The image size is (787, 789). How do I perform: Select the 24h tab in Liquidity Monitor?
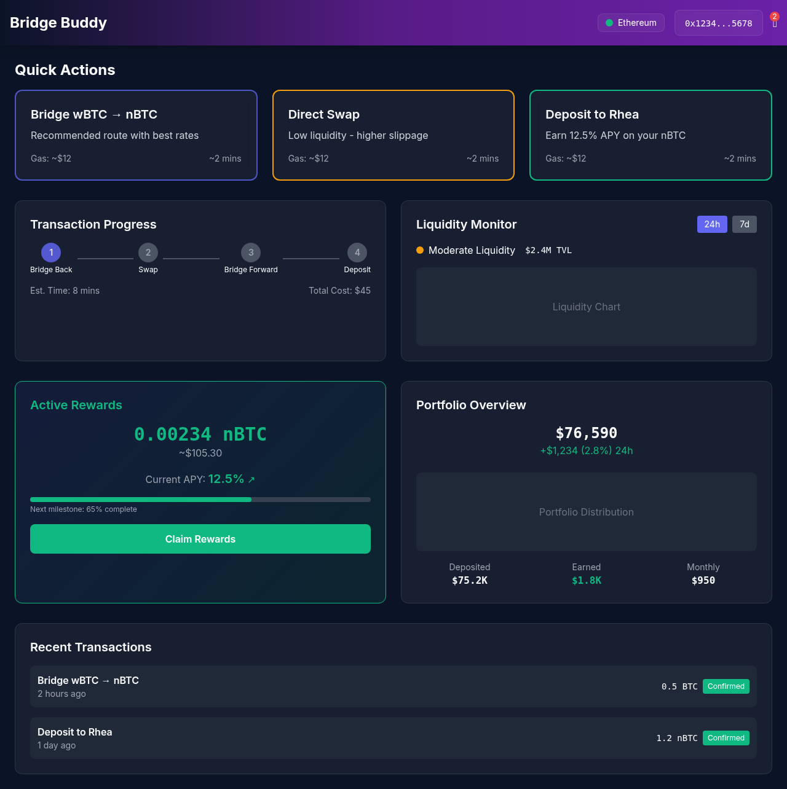click(x=712, y=224)
